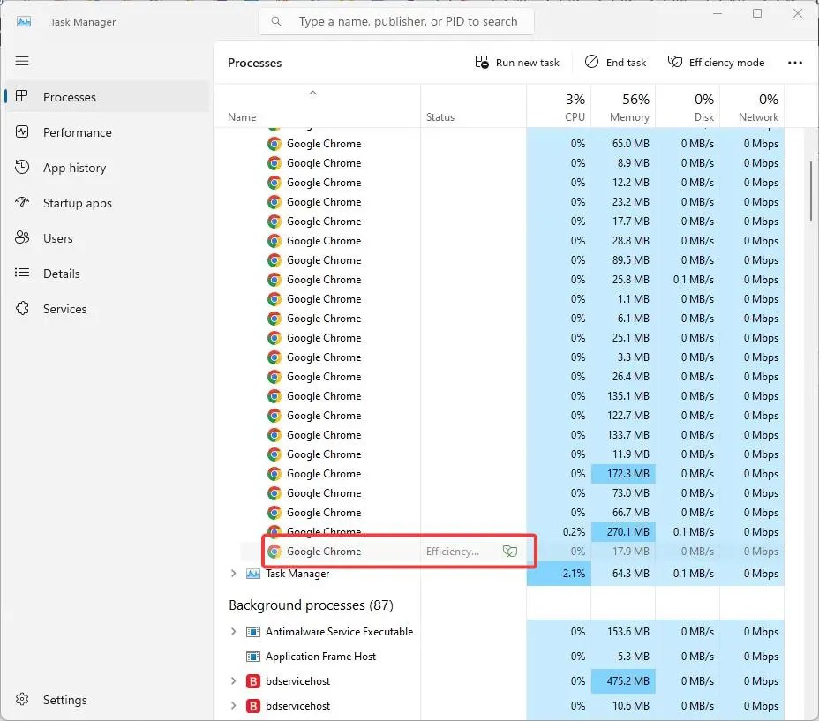Open App history page
This screenshot has height=721, width=819.
(109, 168)
